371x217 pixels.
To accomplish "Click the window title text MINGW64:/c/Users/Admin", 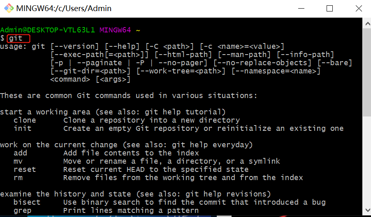I will [x=64, y=8].
